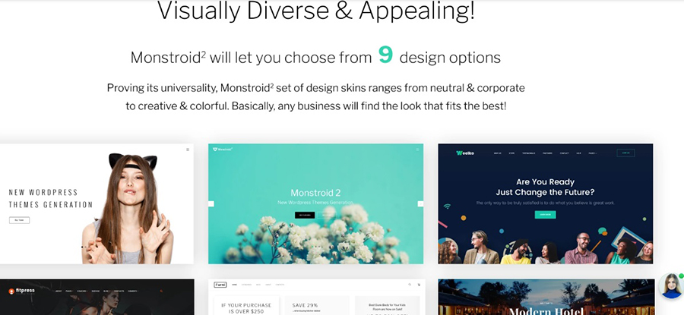Click the small outlined button under Themes Generation
Image resolution: width=684 pixels, height=315 pixels.
19,220
